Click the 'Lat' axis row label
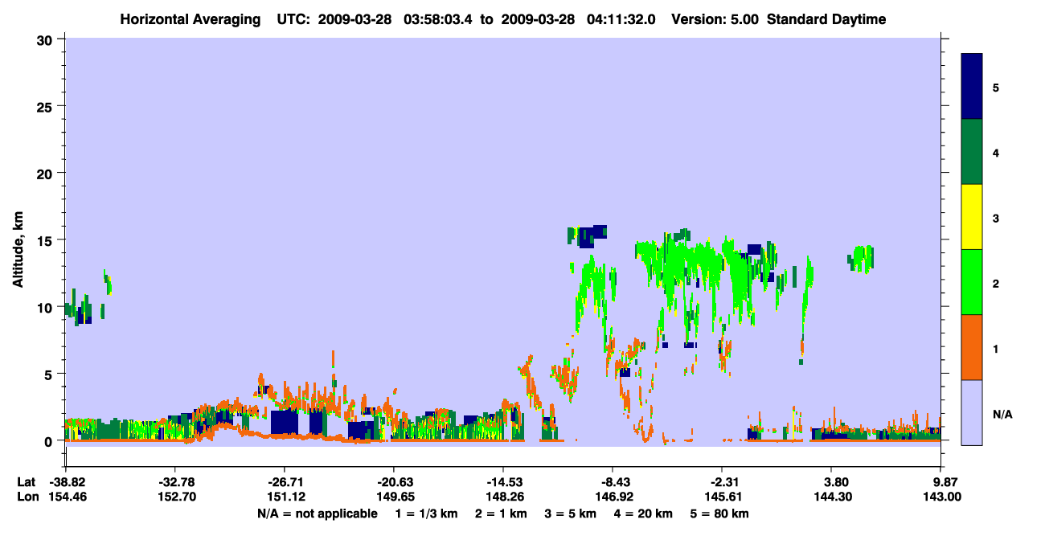The image size is (1045, 536). coord(26,482)
